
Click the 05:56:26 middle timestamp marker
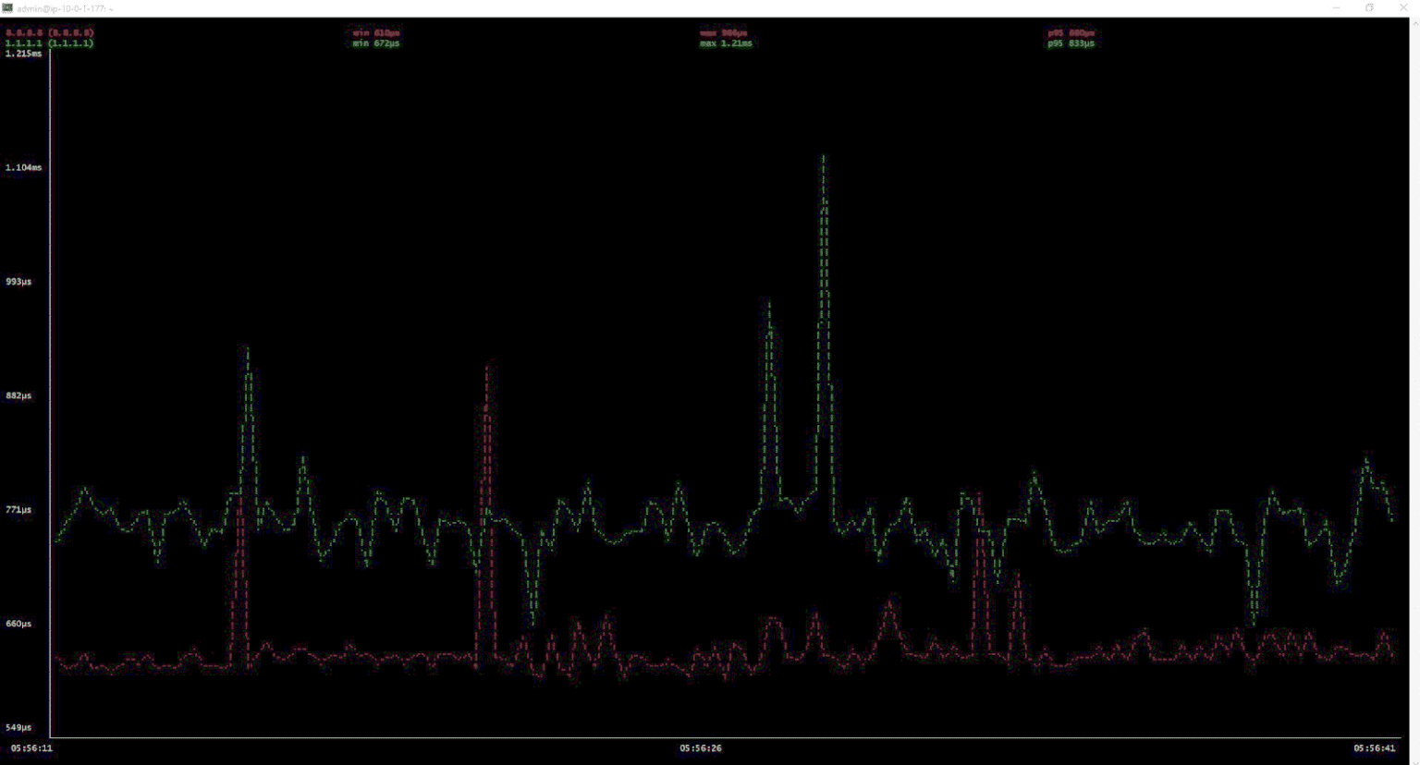tap(701, 748)
